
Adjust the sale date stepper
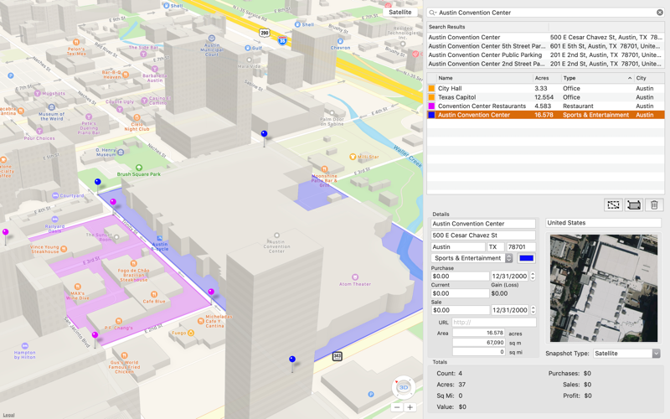point(533,310)
